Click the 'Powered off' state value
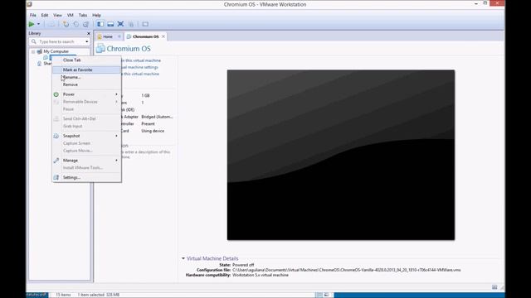Image resolution: width=531 pixels, height=298 pixels. 243,265
